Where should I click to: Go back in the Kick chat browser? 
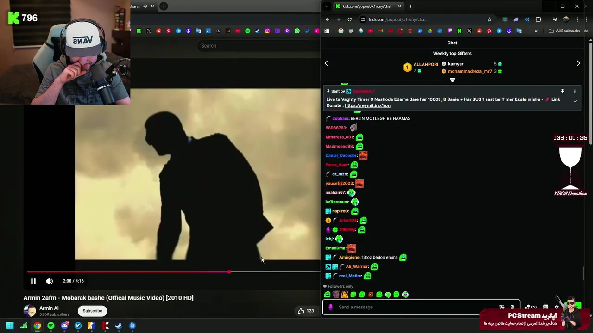327,19
